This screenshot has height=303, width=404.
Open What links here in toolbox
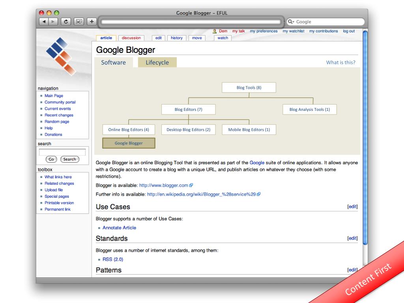(58, 177)
